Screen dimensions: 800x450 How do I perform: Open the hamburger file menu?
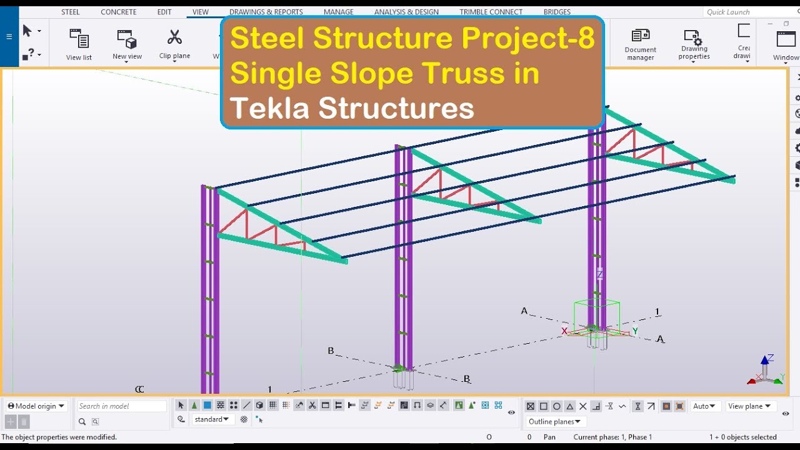pyautogui.click(x=9, y=36)
